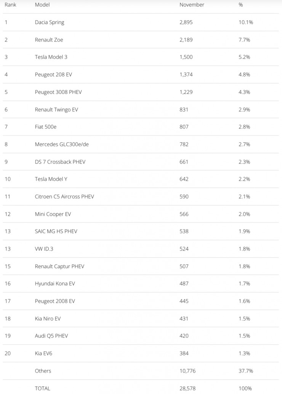Click the Others sales value 10,776
Image resolution: width=282 pixels, height=394 pixels.
tap(187, 371)
